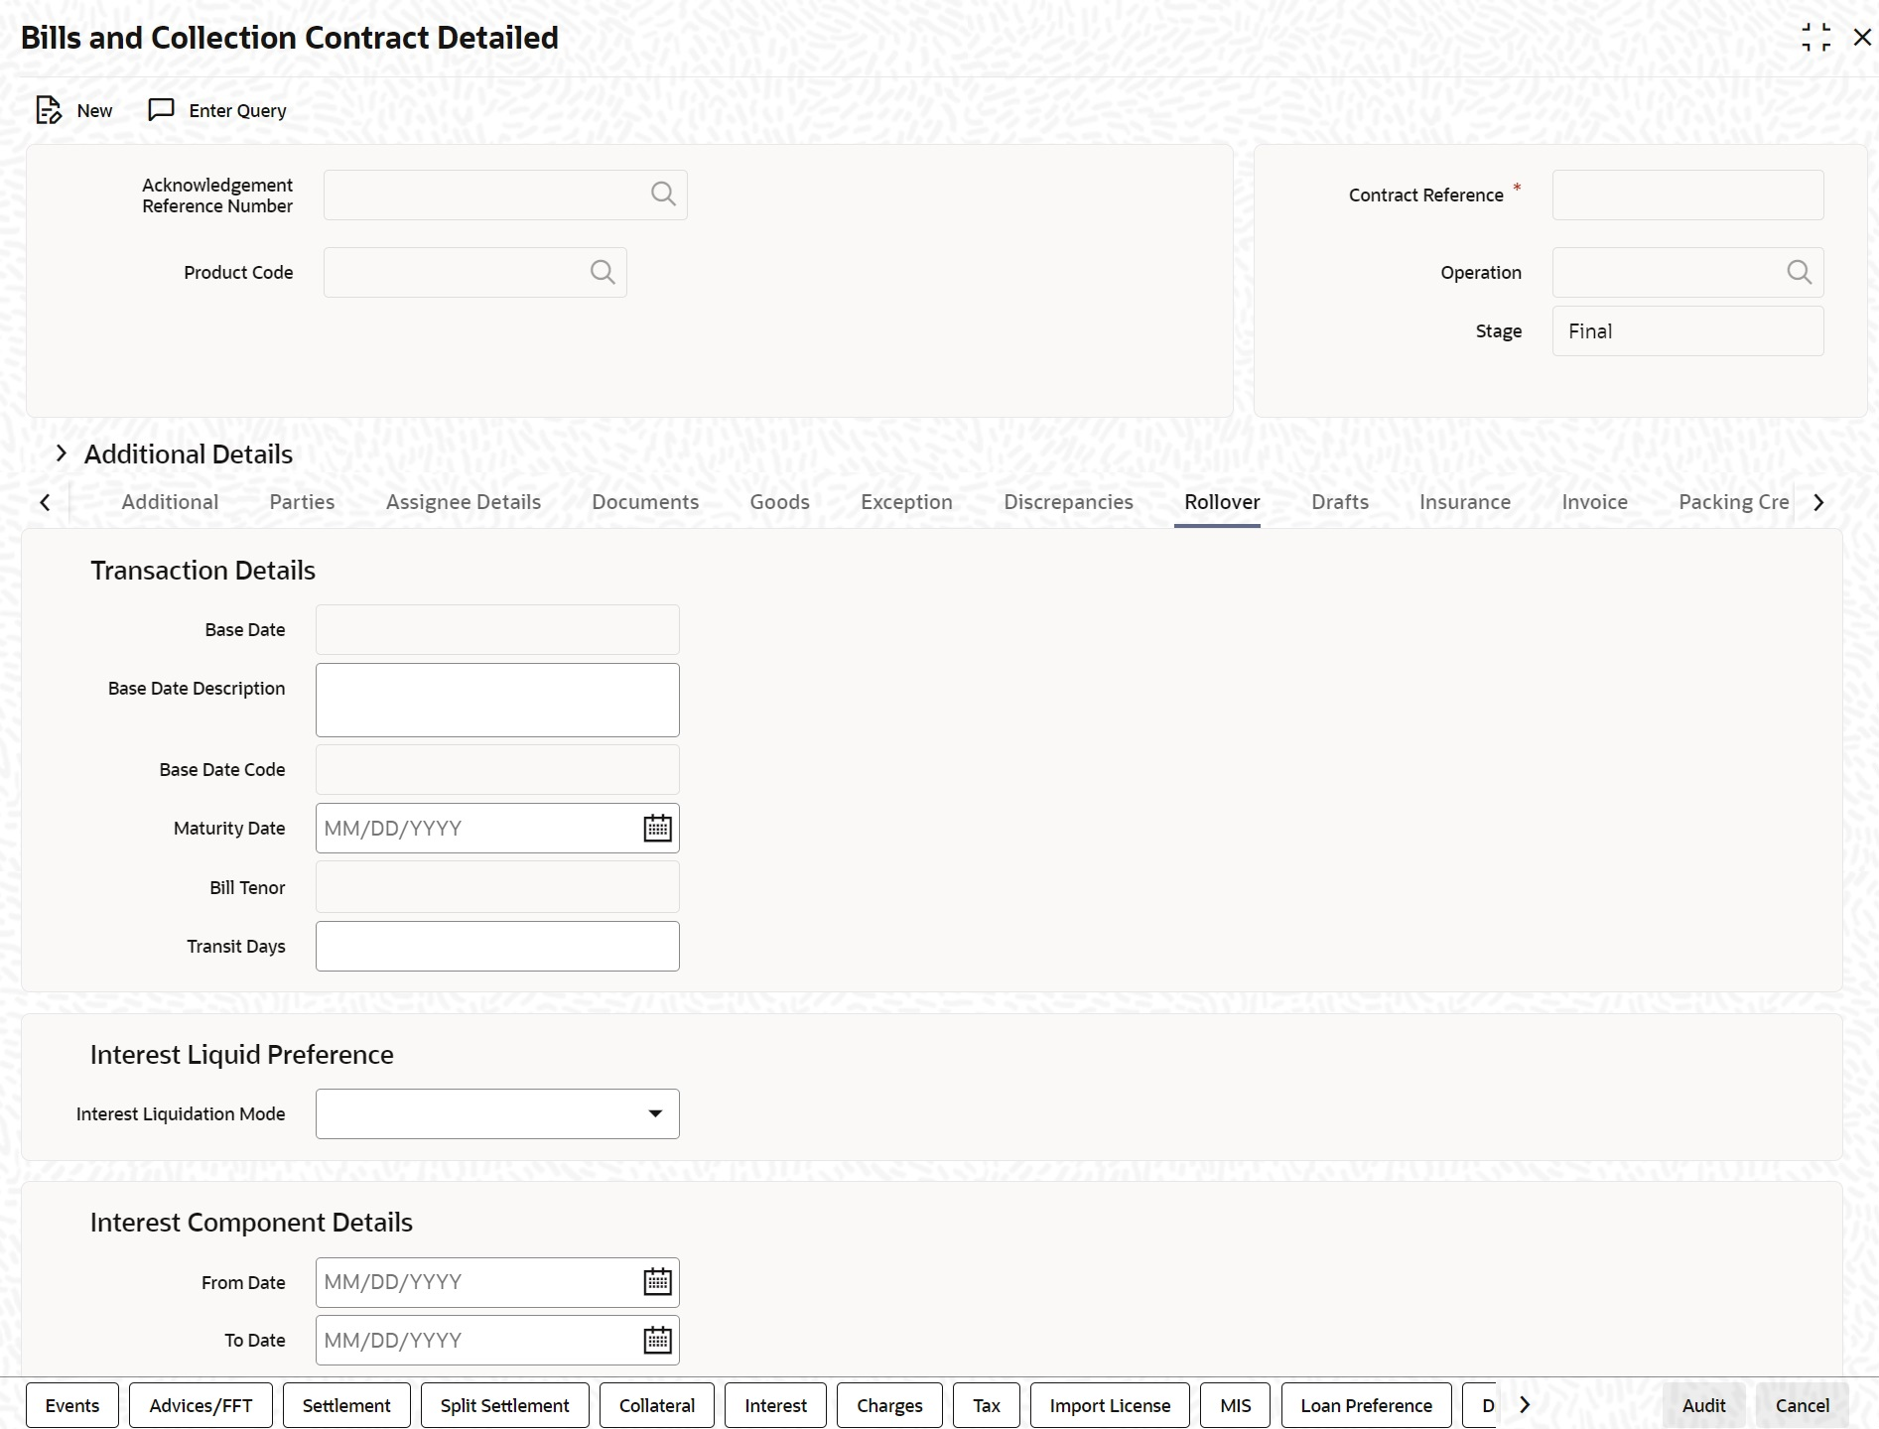1879x1429 pixels.
Task: Open the Packing Credit tab
Action: click(x=1734, y=502)
